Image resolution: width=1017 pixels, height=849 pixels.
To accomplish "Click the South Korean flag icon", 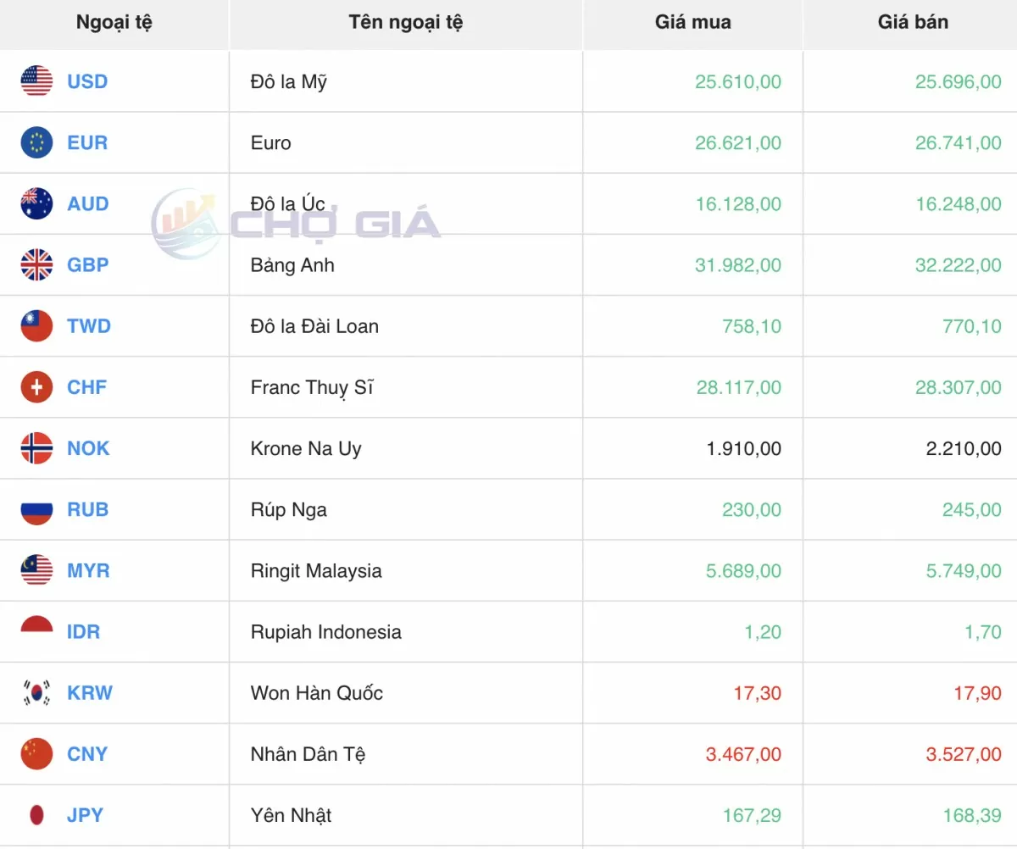I will (x=36, y=693).
